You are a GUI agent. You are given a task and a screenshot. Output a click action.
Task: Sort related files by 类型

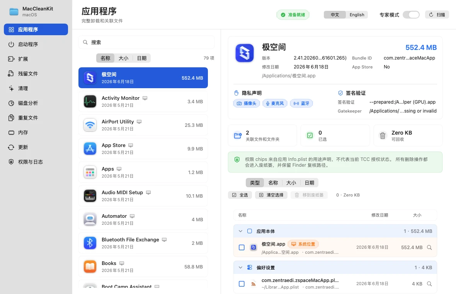click(255, 183)
